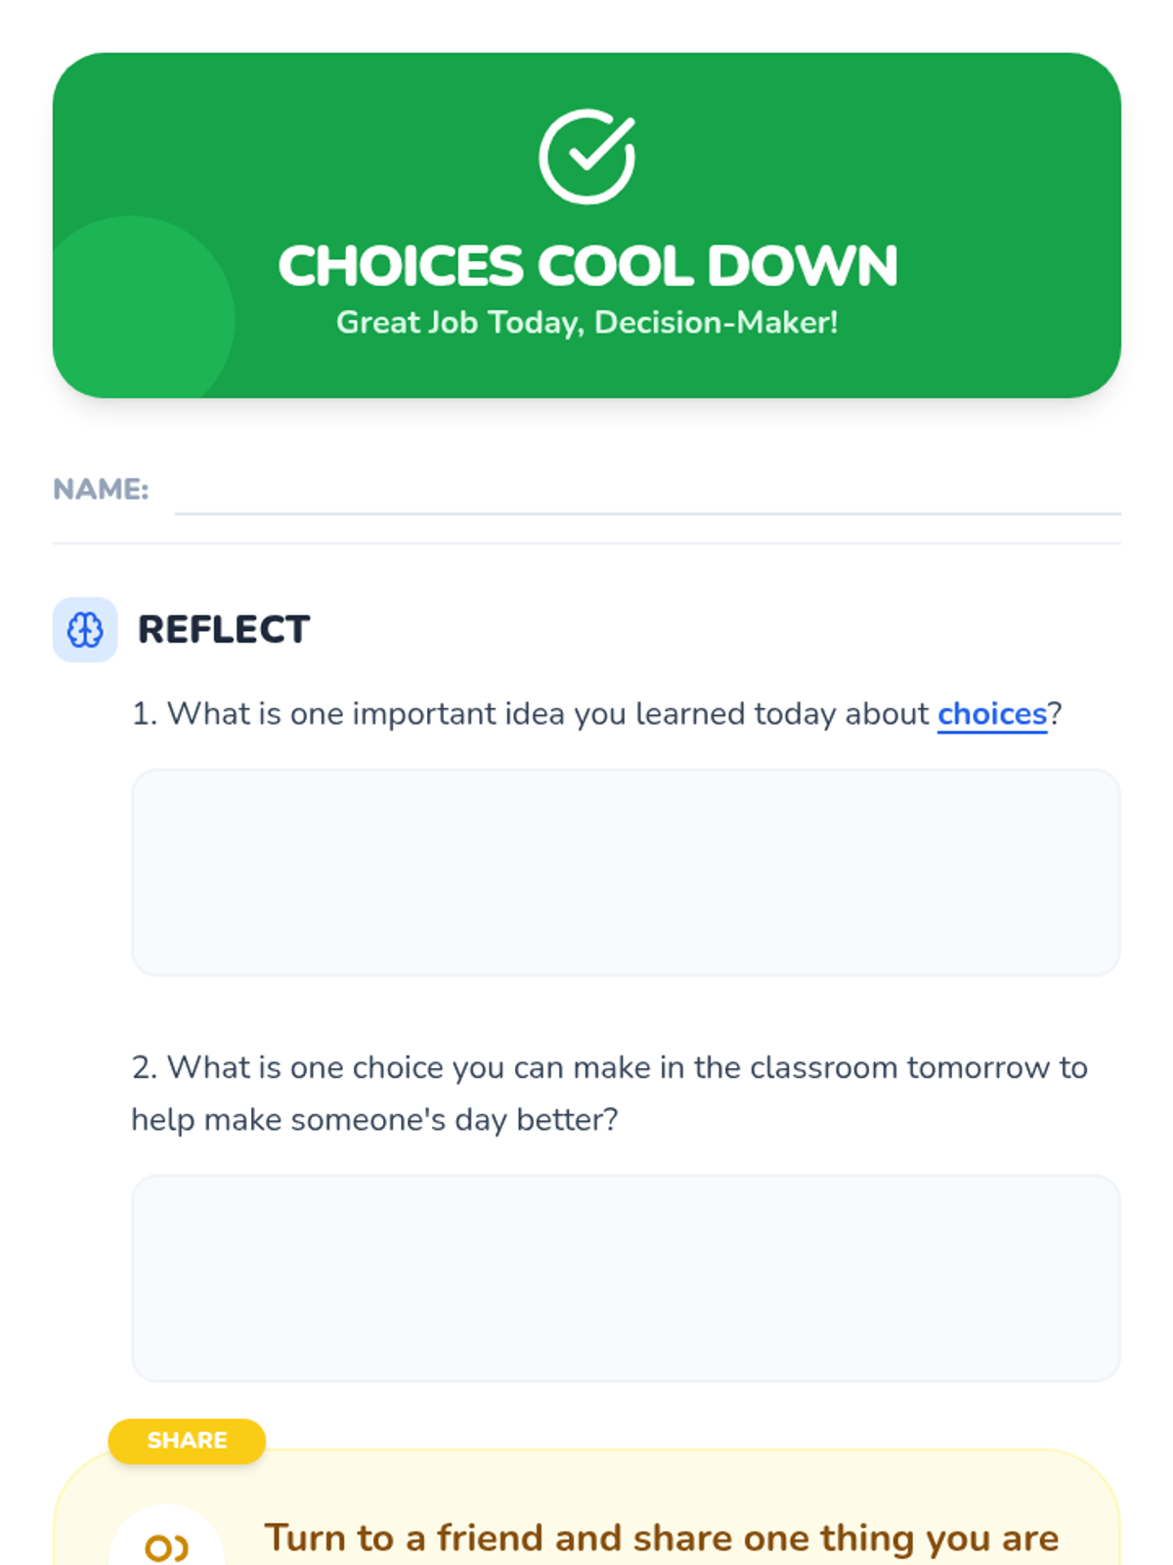The width and height of the screenshot is (1173, 1565).
Task: Click the 'Great Job Today, Decision-Maker!' subtitle
Action: (586, 323)
